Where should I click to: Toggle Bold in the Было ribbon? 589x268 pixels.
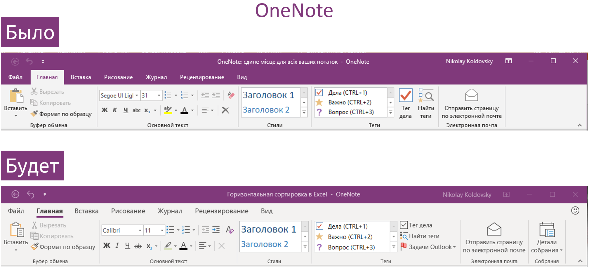point(105,110)
